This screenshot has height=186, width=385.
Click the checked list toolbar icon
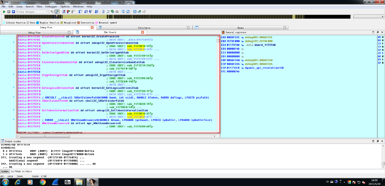point(90,12)
